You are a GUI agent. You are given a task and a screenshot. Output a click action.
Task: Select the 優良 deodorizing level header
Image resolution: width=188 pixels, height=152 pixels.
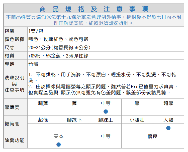click(152, 136)
